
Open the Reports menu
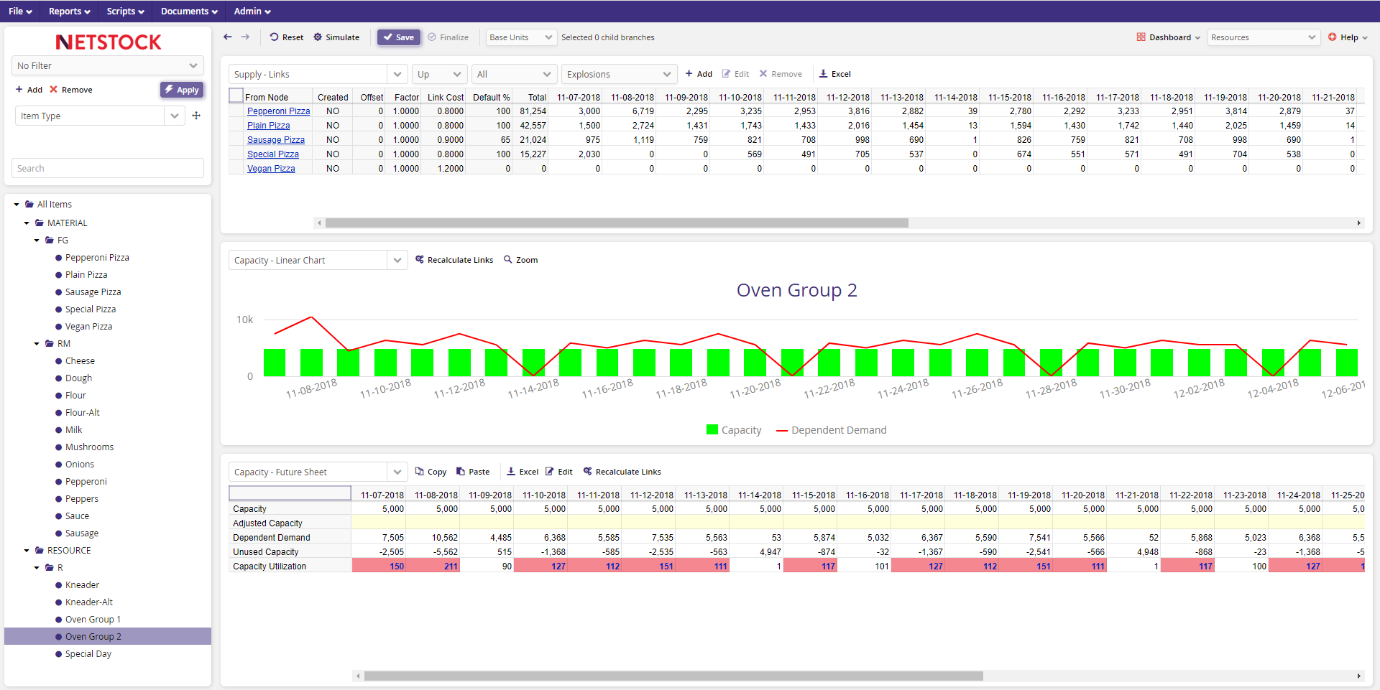[69, 11]
